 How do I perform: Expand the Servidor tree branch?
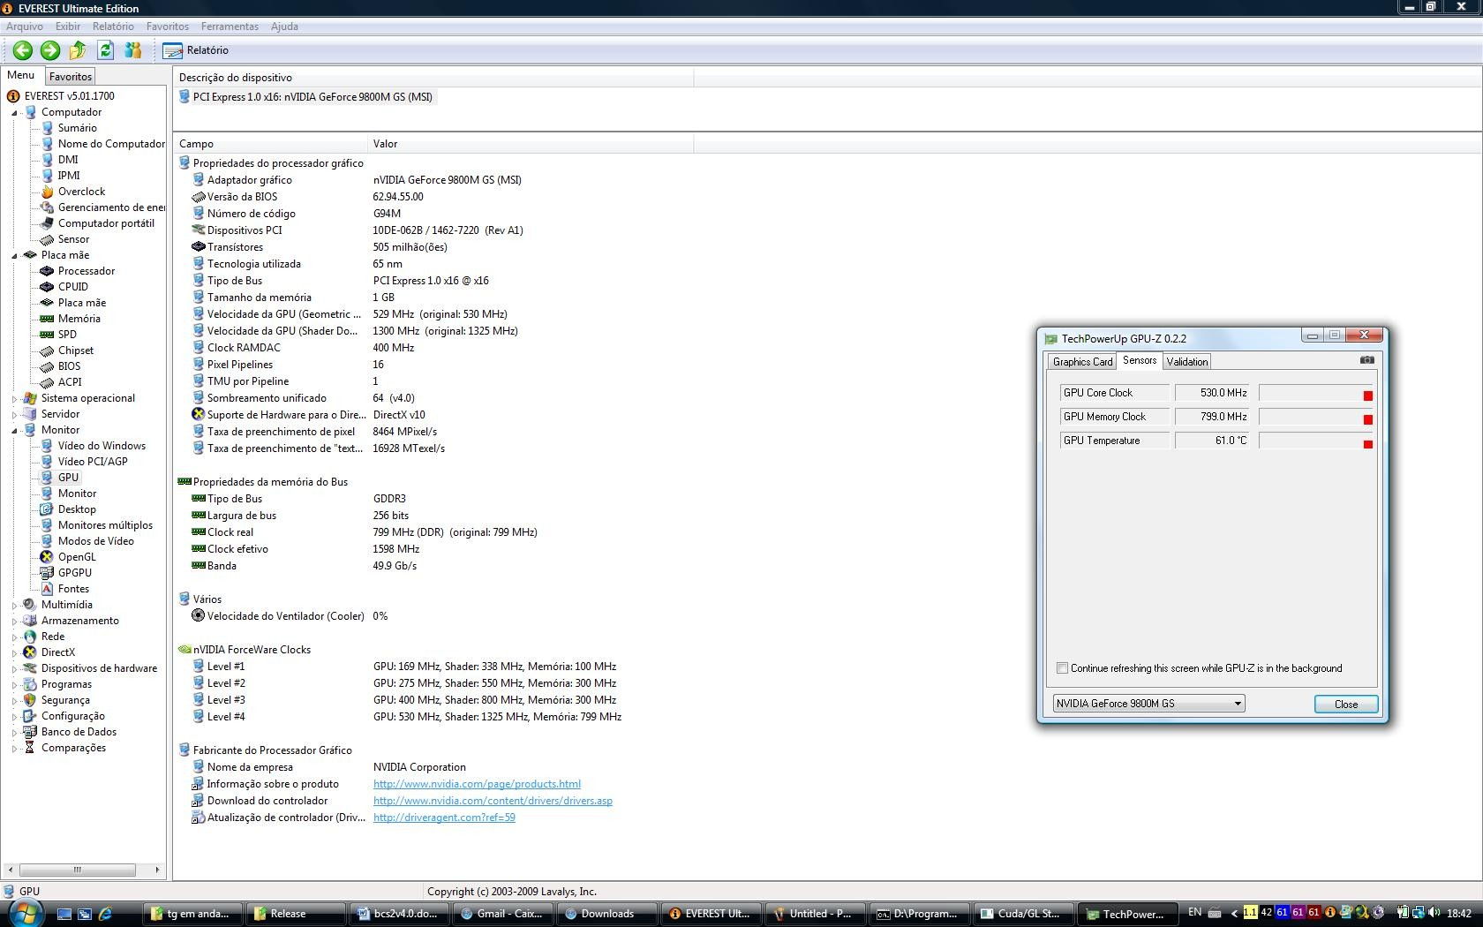click(14, 415)
